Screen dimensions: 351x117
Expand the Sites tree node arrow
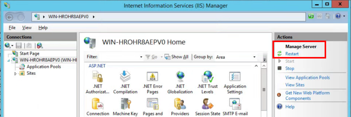(16, 73)
